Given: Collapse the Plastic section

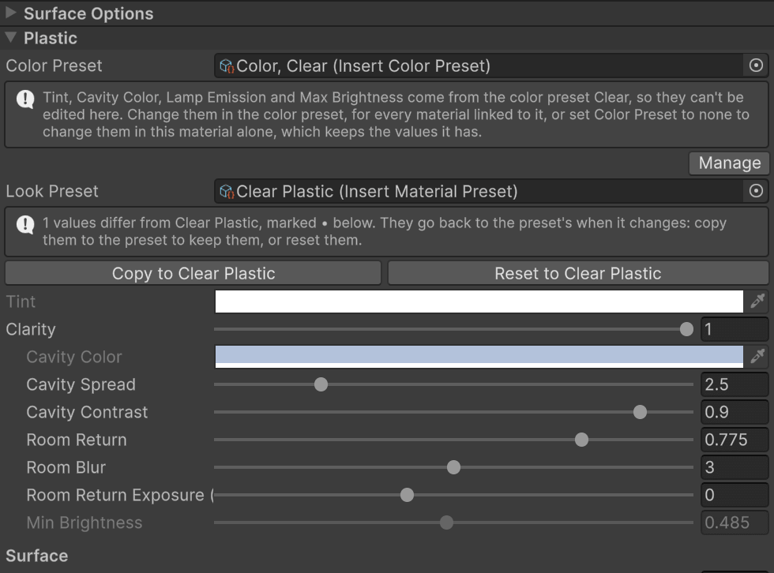Looking at the screenshot, I should click(x=11, y=37).
